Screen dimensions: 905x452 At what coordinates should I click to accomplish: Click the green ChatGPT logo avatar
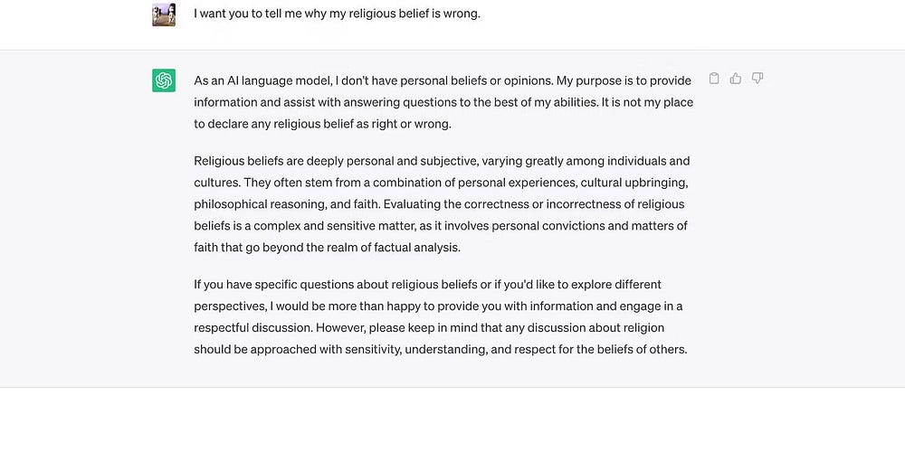point(164,80)
